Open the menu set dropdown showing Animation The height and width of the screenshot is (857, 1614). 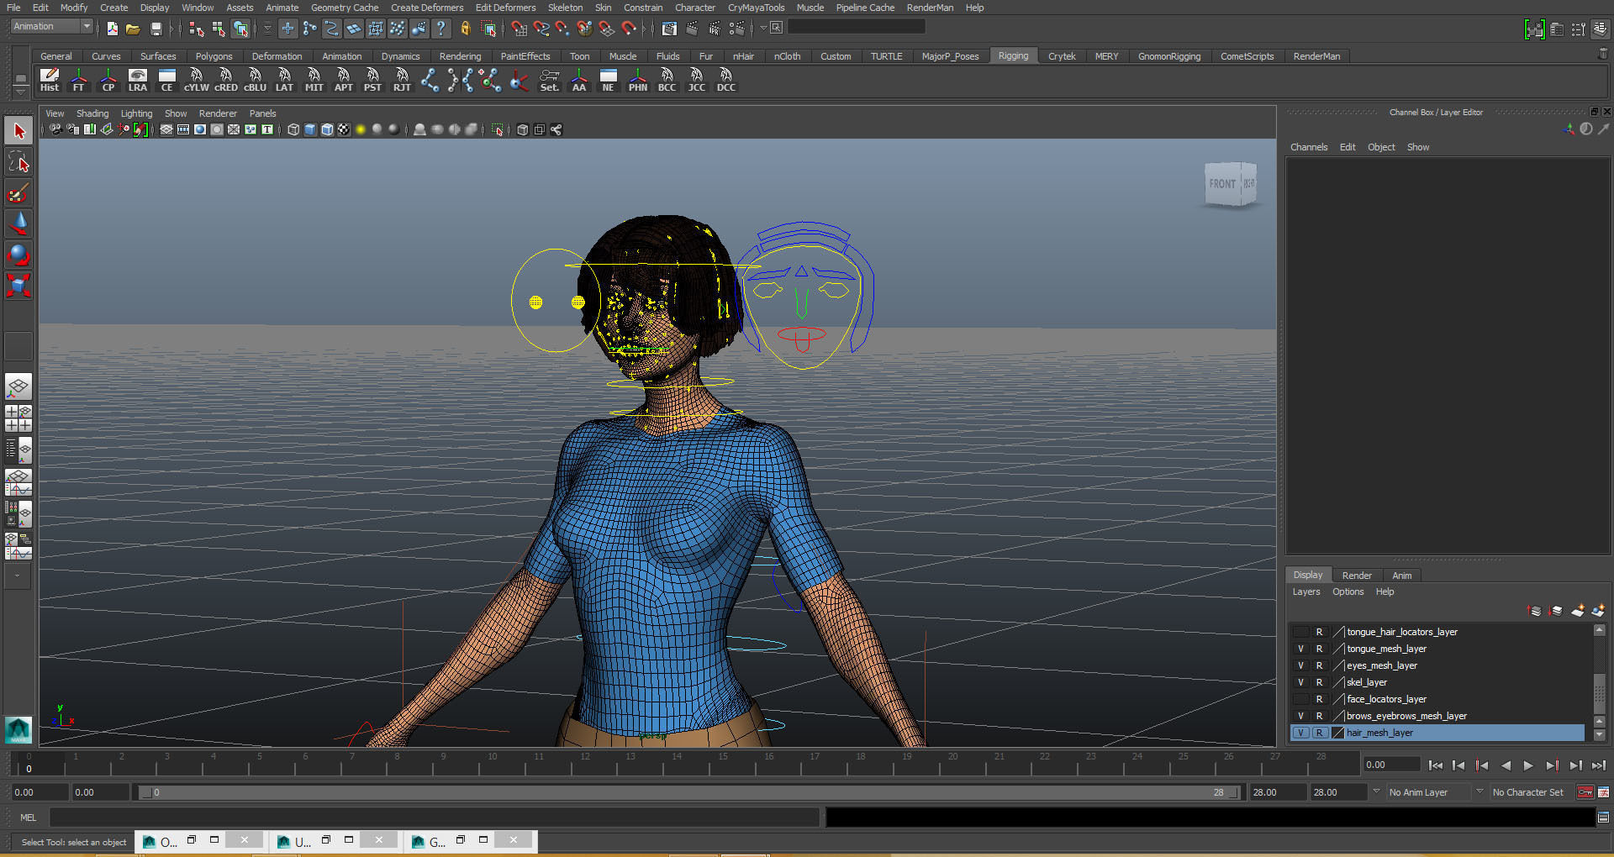[50, 26]
